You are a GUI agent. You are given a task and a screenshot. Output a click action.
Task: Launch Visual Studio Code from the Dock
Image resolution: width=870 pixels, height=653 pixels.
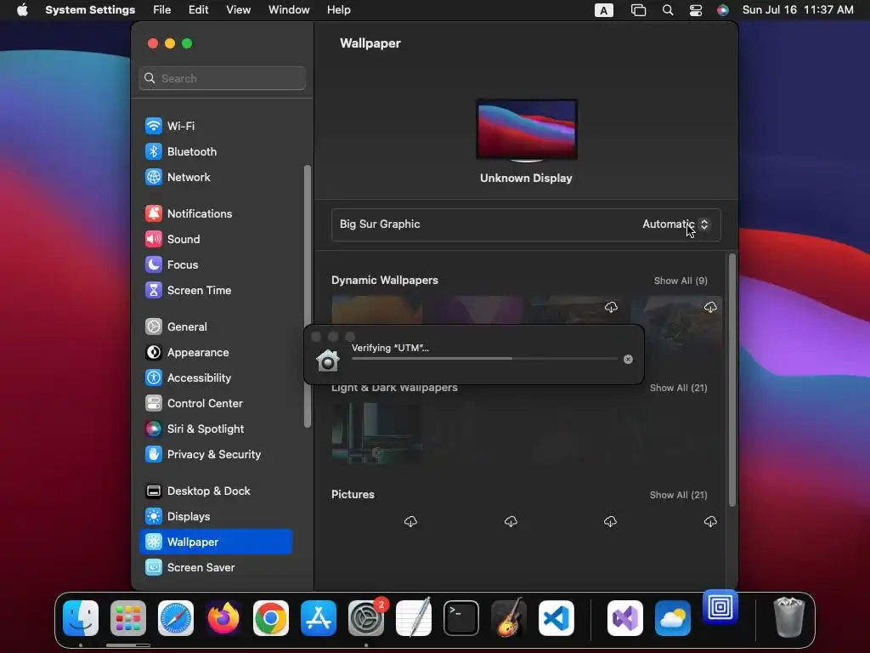(x=556, y=618)
